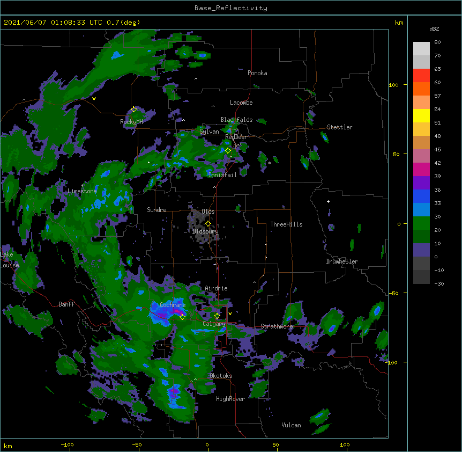Screen dimensions: 462x452
Task: Click the Sundre town label
Action: 157,210
